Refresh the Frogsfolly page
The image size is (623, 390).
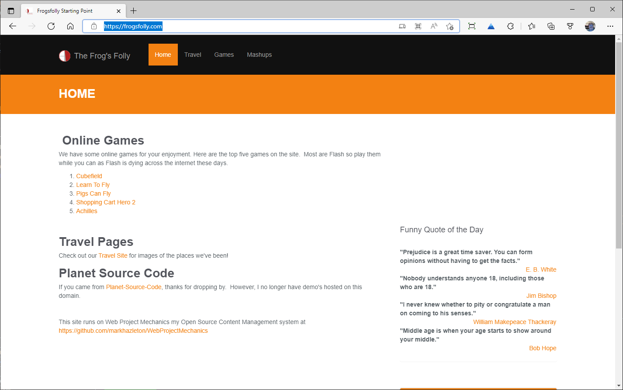point(51,26)
